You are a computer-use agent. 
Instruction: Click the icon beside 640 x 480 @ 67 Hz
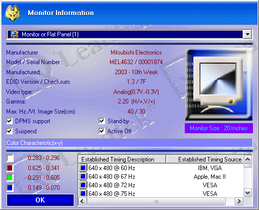[83, 177]
